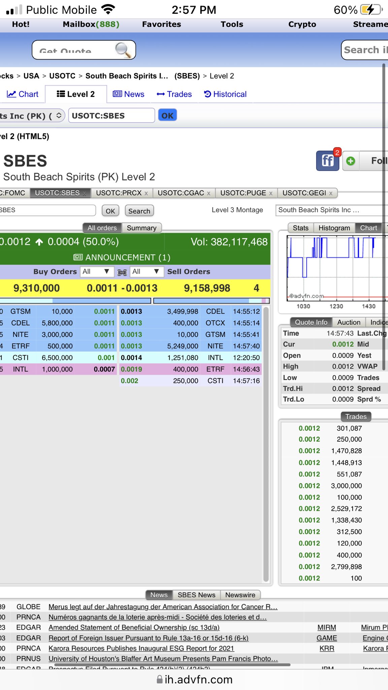388x690 pixels.
Task: Open Amended Statement of Beneficial Ownership link
Action: [134, 627]
